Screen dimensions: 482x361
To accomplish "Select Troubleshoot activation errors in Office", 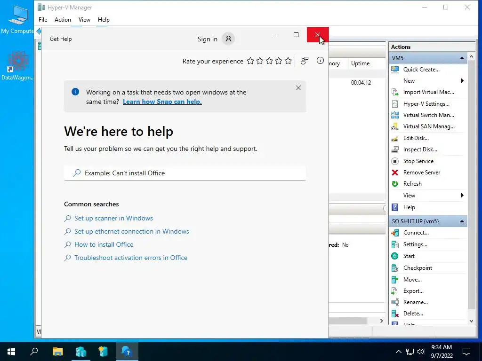I will click(x=131, y=258).
